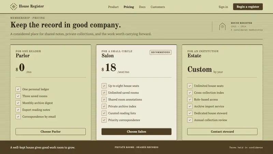Toggle the Private archive index checkbox
The image size is (273, 154).
104,106
